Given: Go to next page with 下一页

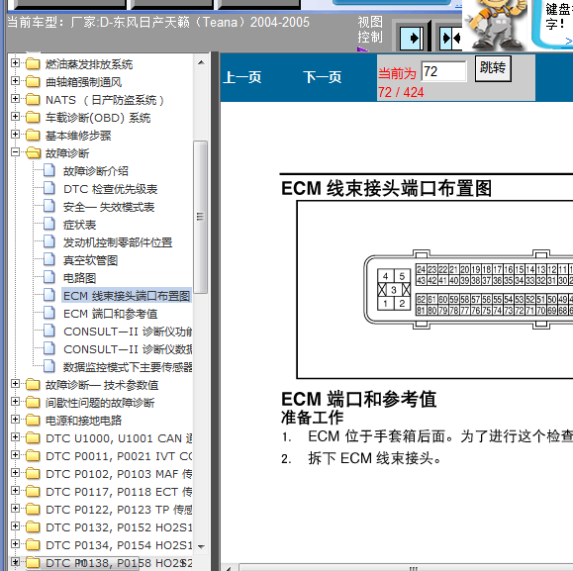Looking at the screenshot, I should click(323, 77).
